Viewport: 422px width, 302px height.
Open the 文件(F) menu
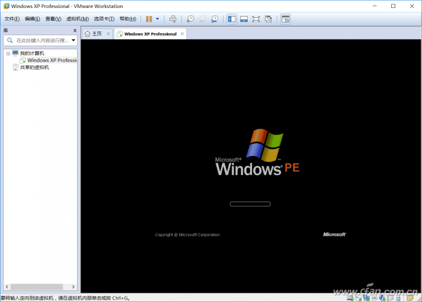click(x=12, y=19)
